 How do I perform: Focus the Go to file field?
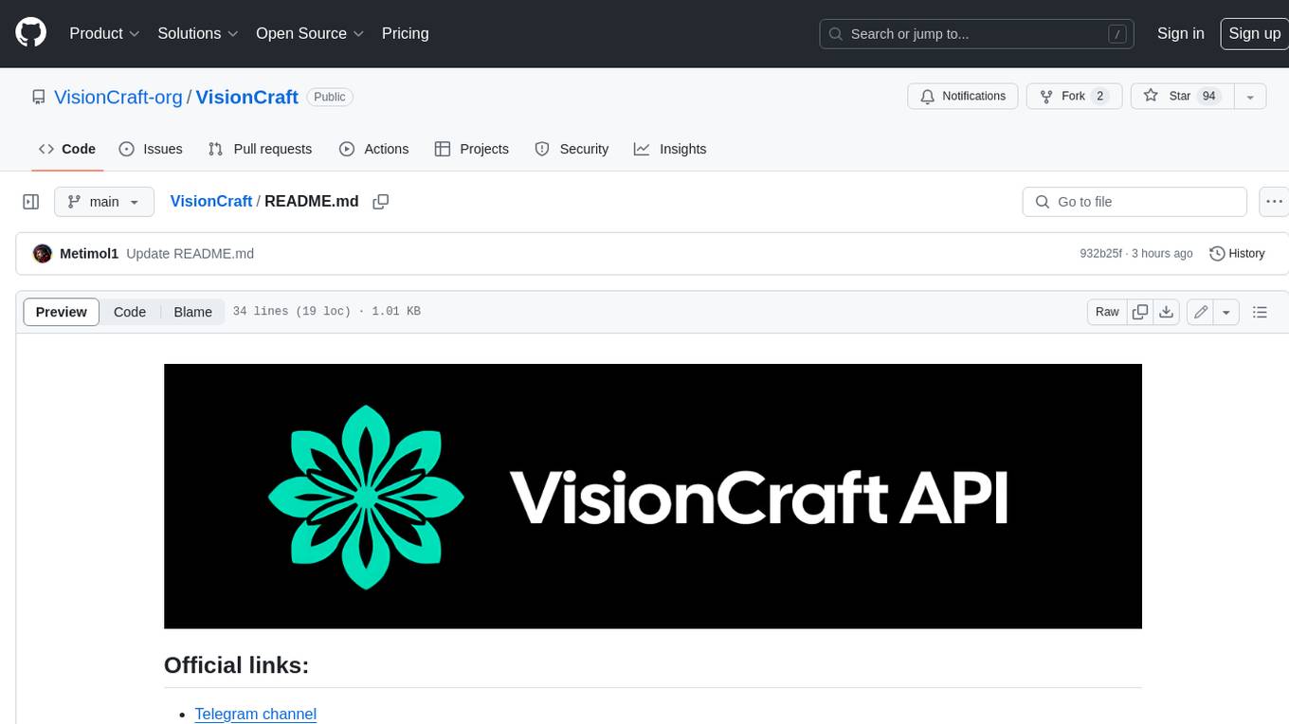pos(1135,202)
